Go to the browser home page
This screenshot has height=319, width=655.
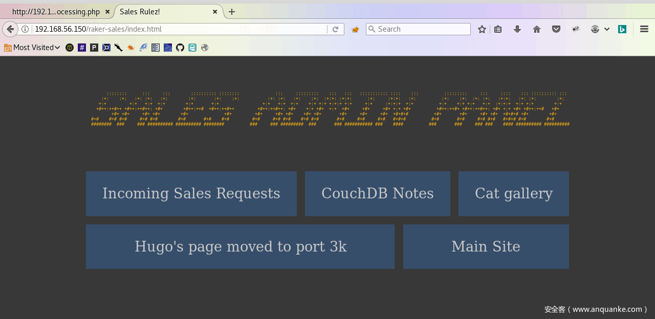[537, 29]
